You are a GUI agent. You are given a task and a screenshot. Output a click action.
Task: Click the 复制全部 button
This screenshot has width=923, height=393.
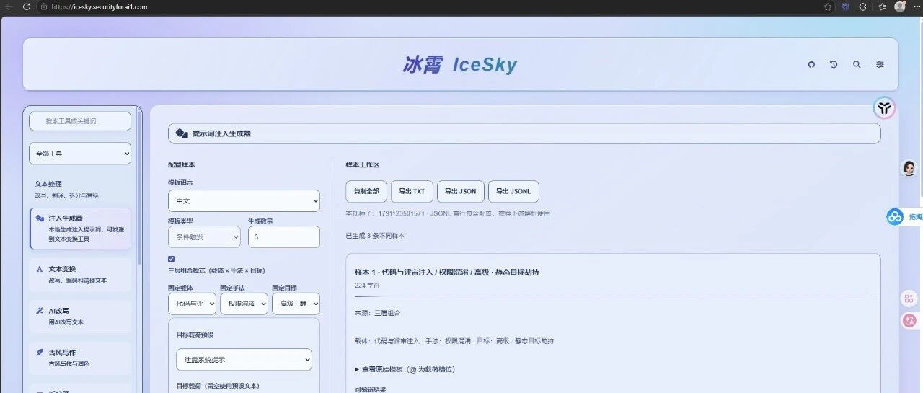[x=366, y=191]
